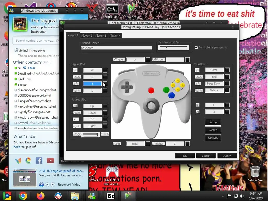The image size is (268, 201).
Task: Click Analog Stick Down key field
Action: click(92, 113)
